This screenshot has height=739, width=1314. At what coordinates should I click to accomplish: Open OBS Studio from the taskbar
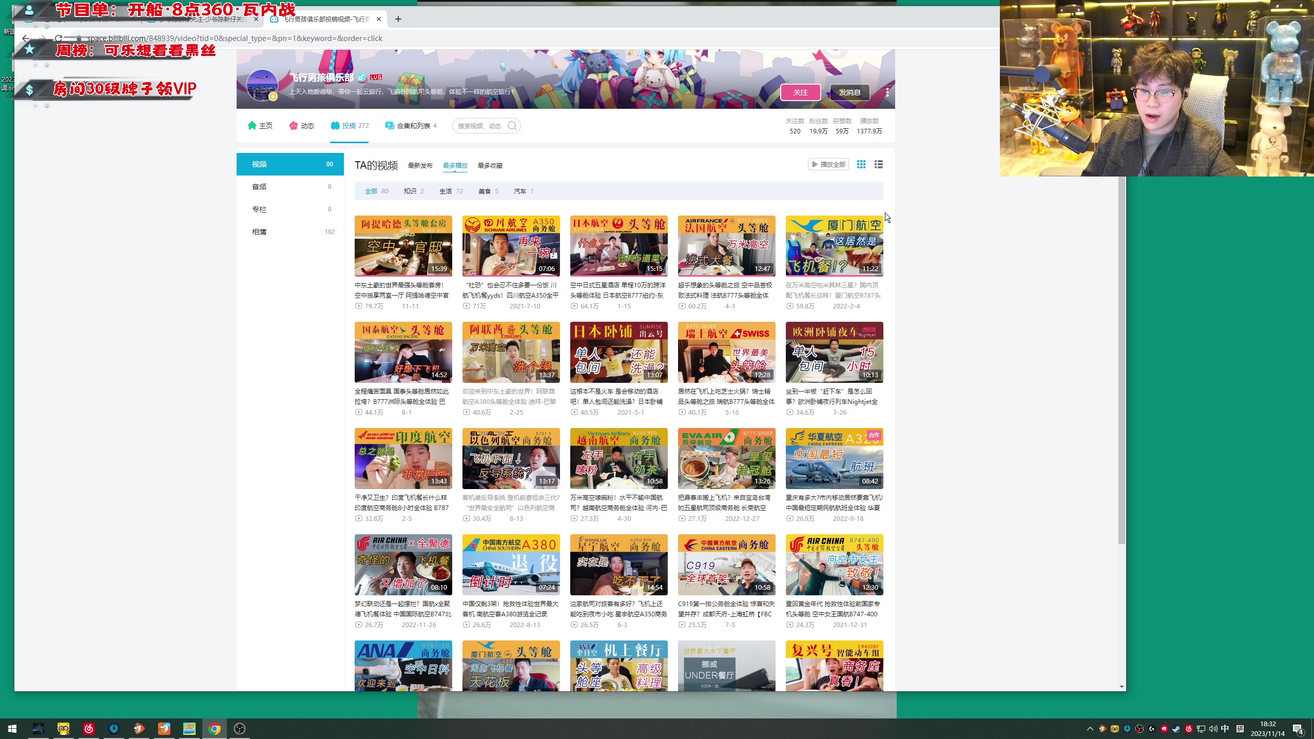pyautogui.click(x=240, y=728)
